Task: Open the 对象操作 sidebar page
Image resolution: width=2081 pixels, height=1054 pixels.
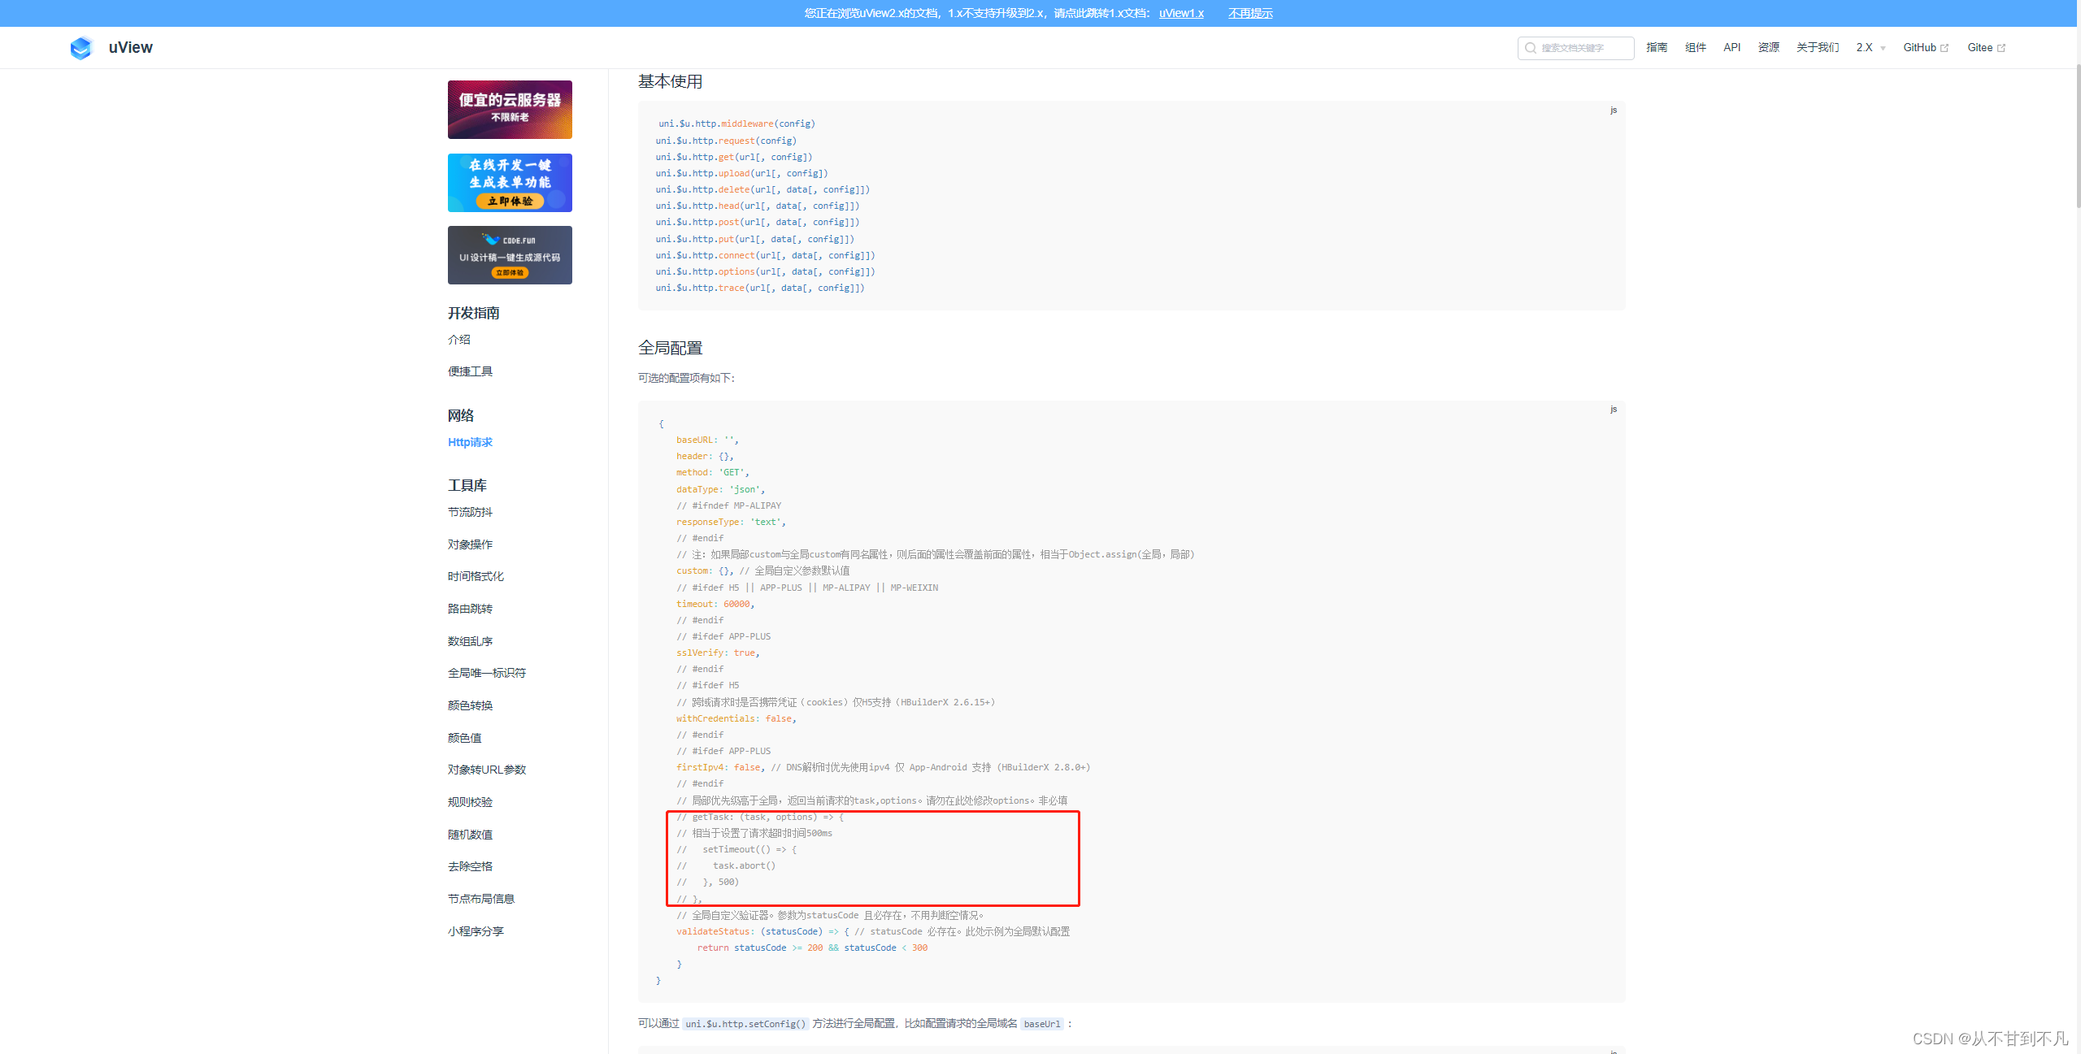Action: (470, 544)
